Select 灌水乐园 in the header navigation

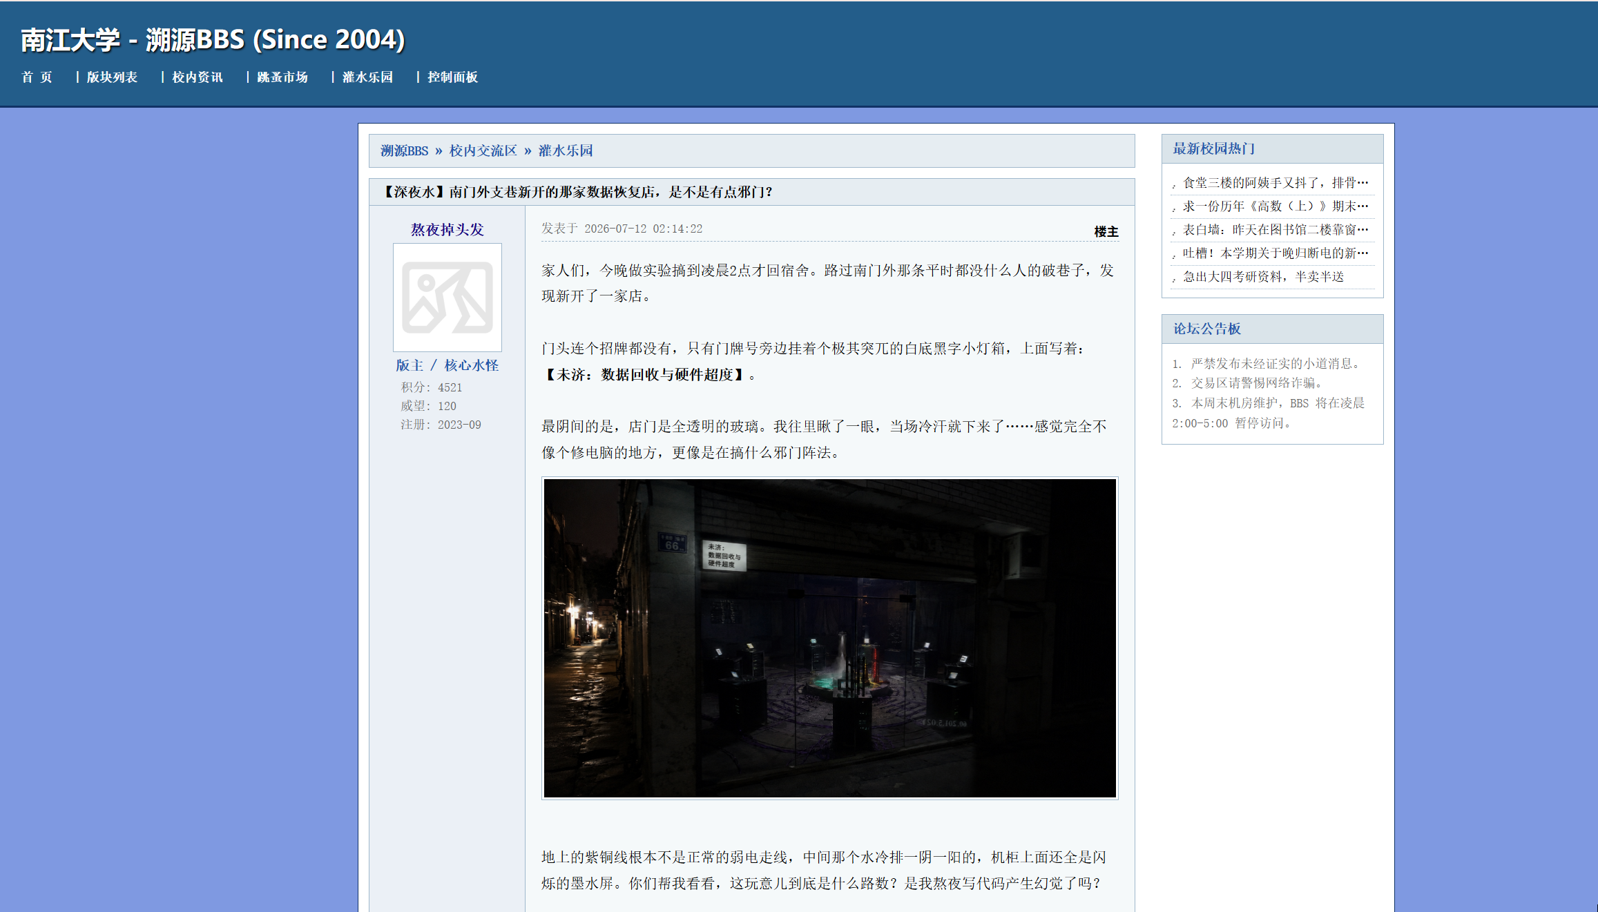click(x=367, y=77)
